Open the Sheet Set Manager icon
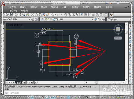 tap(93, 14)
